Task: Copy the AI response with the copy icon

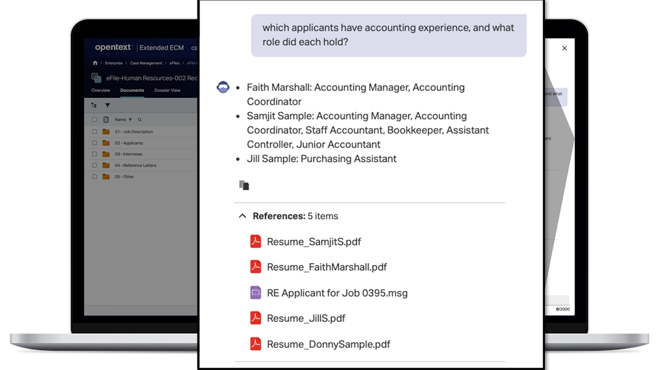Action: pos(244,185)
